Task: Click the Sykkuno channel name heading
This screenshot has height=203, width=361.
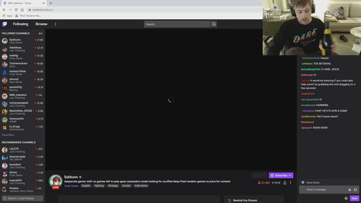Action: coord(71,177)
